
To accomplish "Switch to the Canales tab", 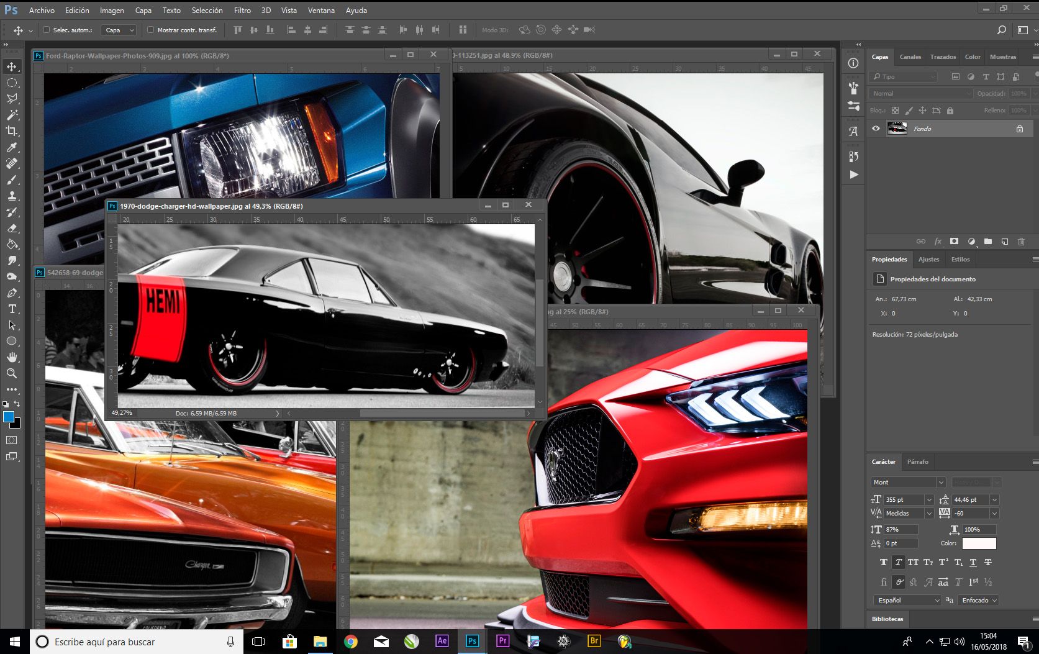I will coord(910,57).
